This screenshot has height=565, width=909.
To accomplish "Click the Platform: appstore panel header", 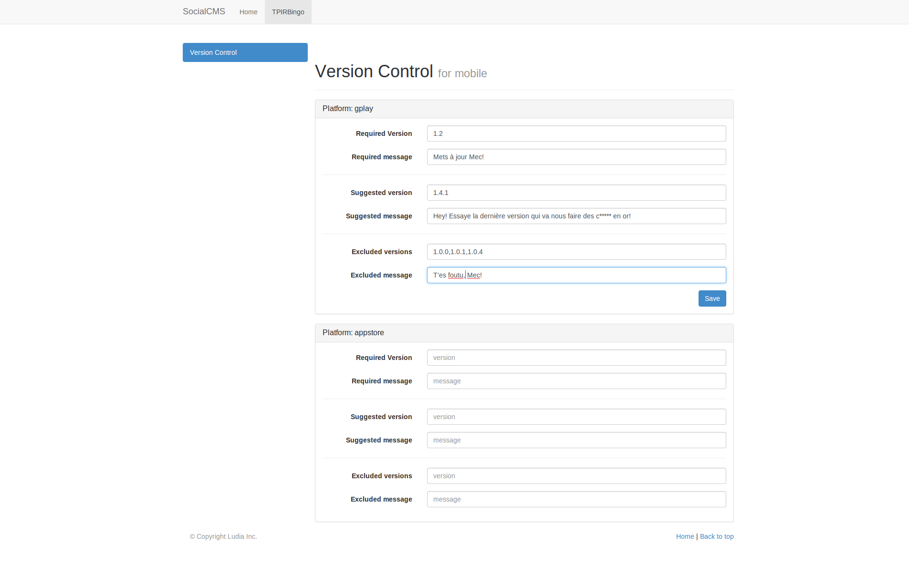I will click(524, 333).
